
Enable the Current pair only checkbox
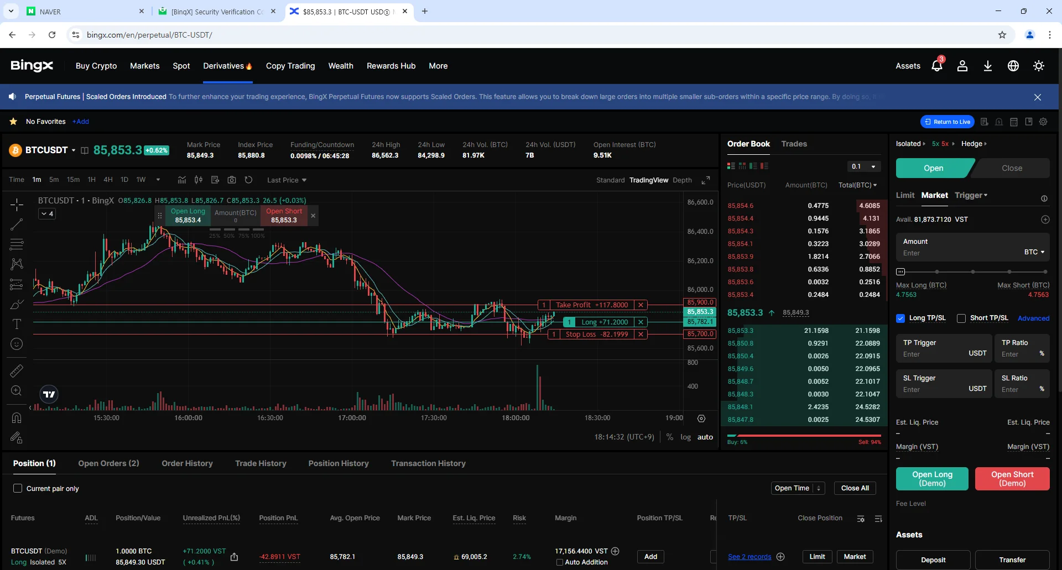18,488
